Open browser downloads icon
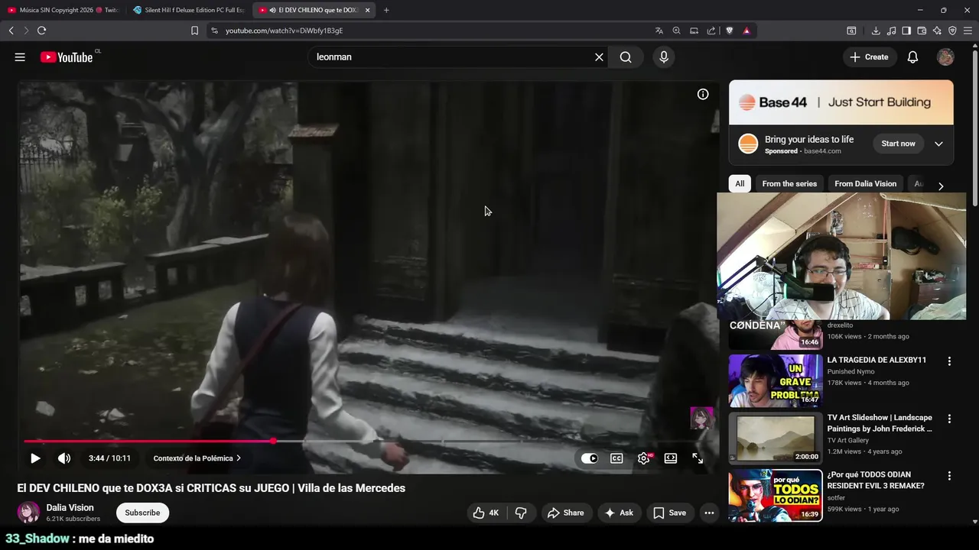This screenshot has width=979, height=550. 876,31
